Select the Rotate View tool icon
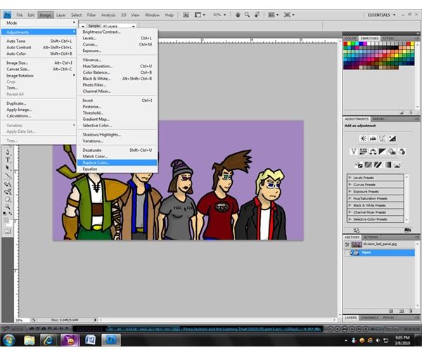The width and height of the screenshot is (422, 350). coord(257,15)
